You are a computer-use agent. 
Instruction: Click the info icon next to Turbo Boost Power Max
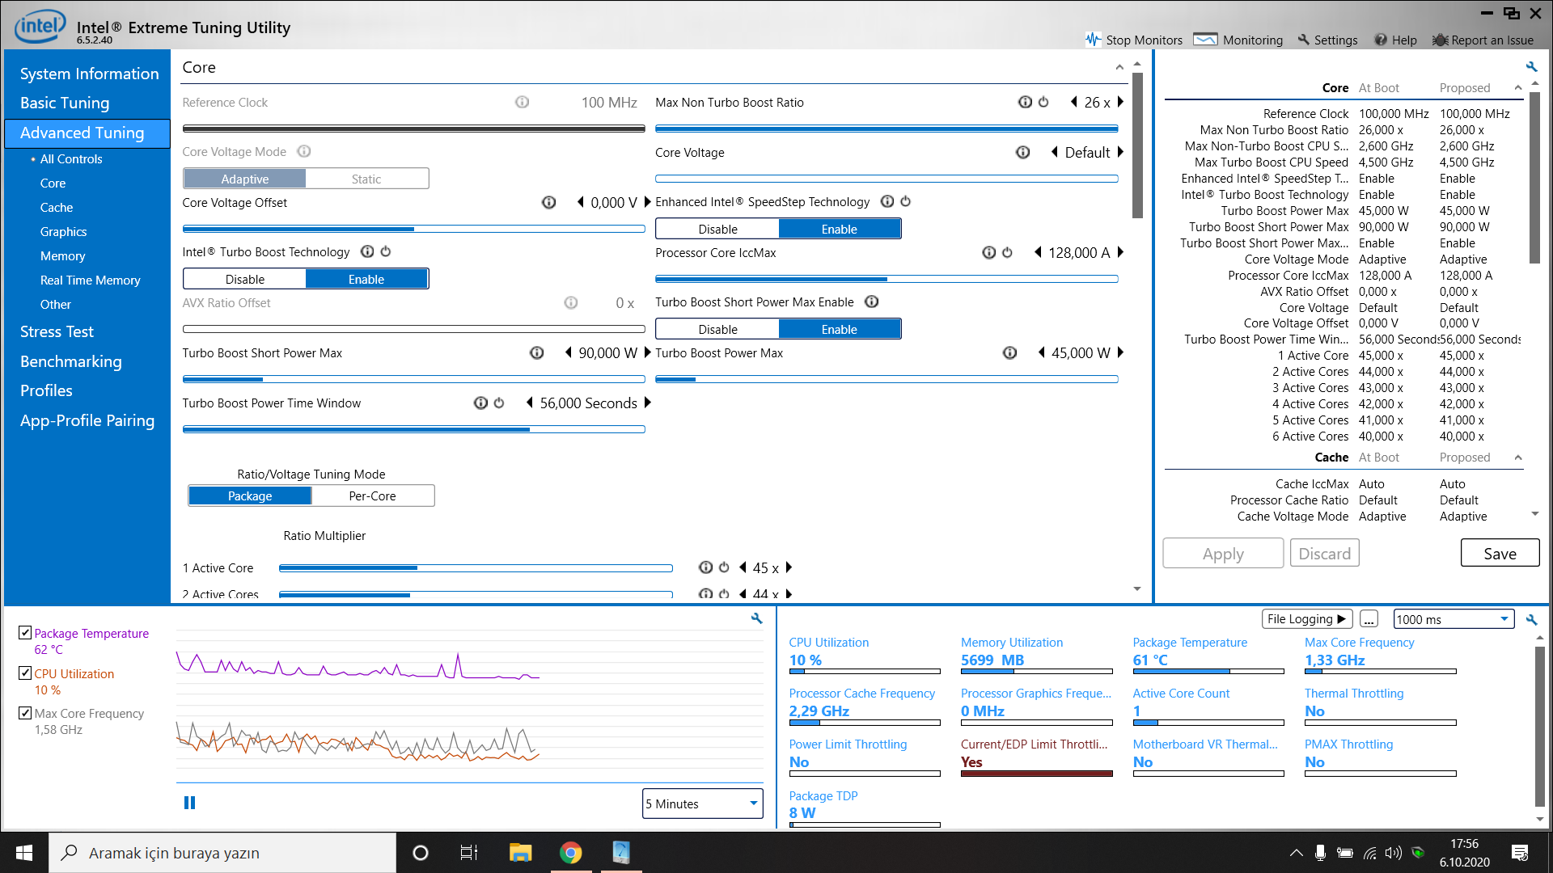tap(1009, 352)
